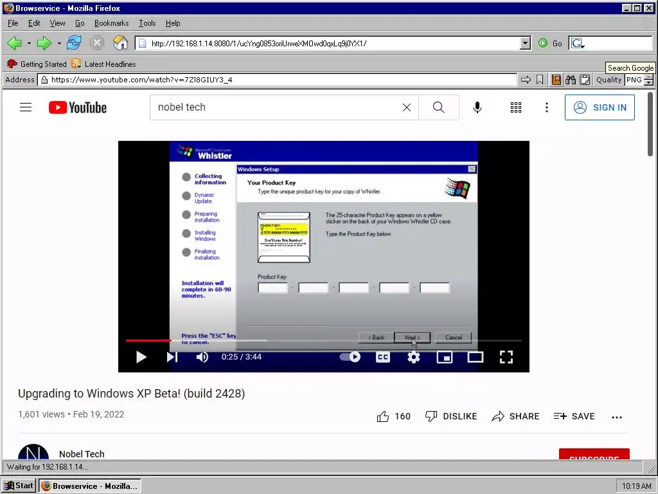Click the Nobel Tech channel avatar

pyautogui.click(x=33, y=452)
